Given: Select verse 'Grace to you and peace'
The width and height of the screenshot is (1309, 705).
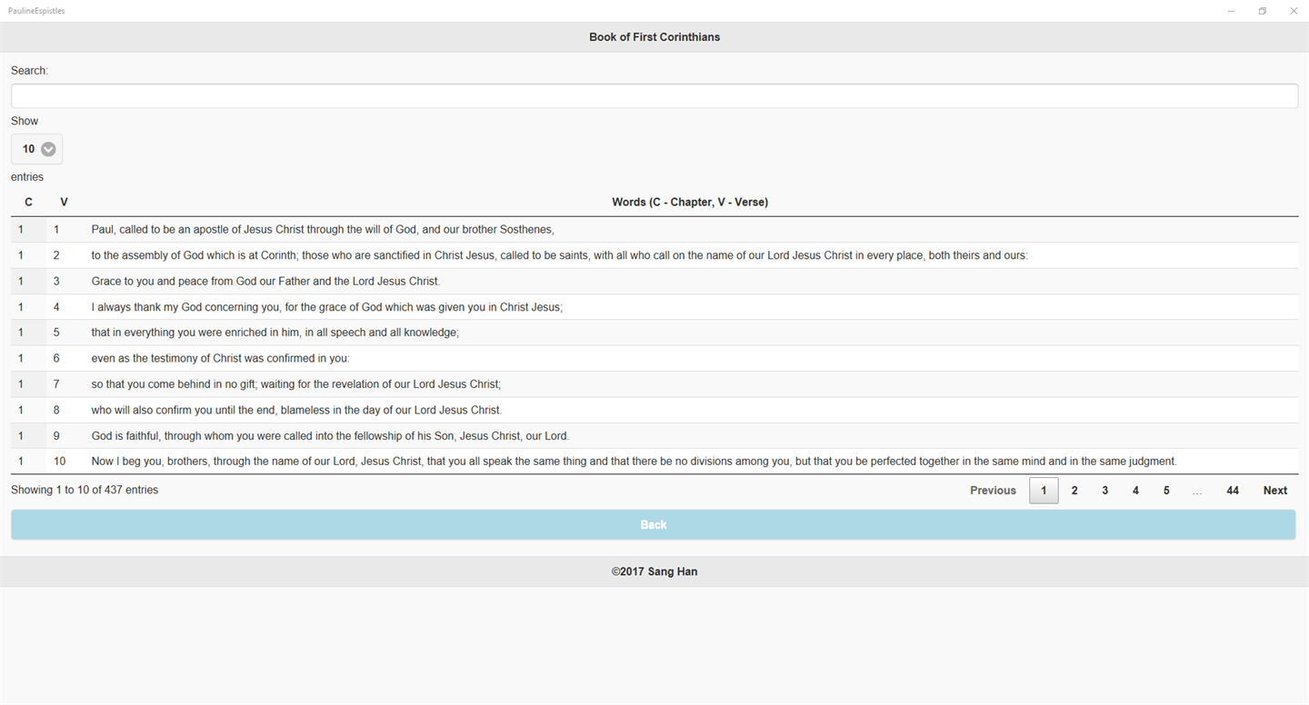Looking at the screenshot, I should click(265, 282).
